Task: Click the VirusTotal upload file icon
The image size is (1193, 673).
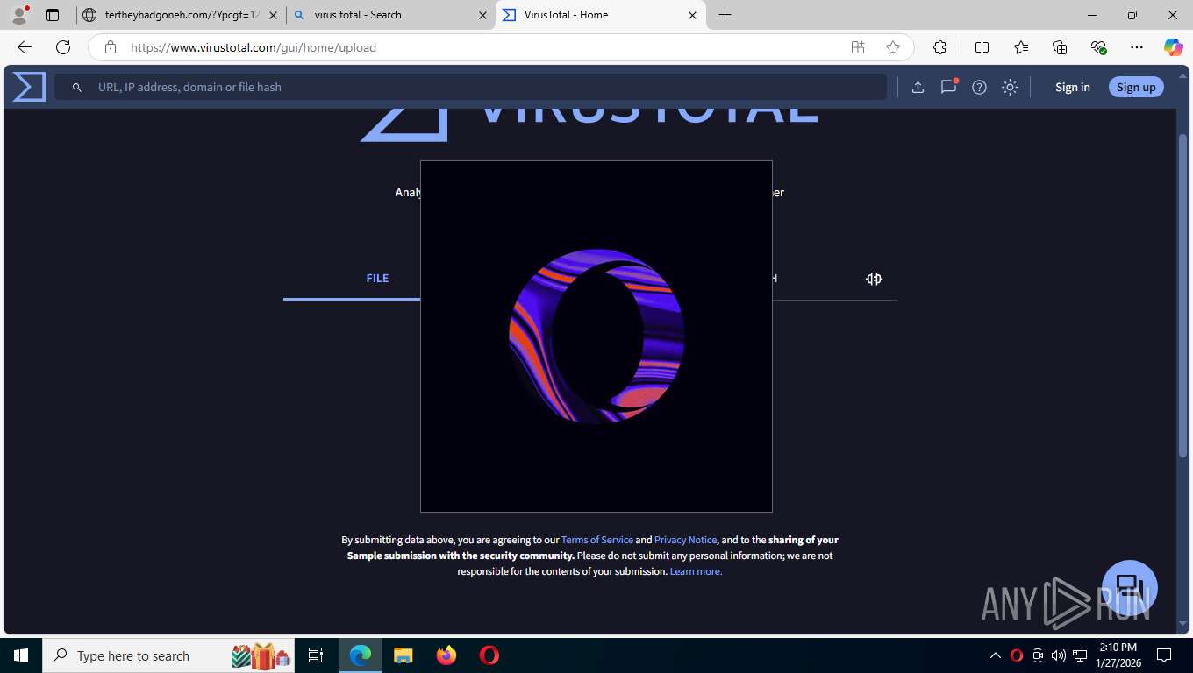Action: click(x=918, y=87)
